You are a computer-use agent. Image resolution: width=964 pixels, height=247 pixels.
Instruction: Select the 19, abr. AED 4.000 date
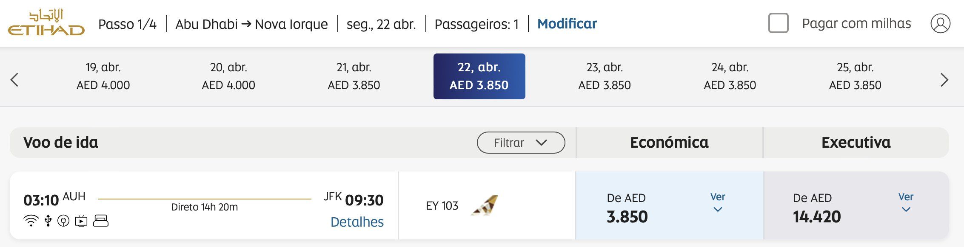(x=103, y=76)
